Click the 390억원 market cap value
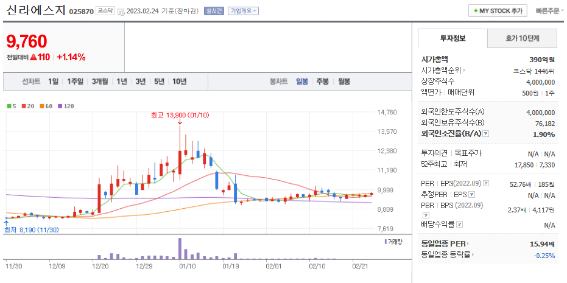This screenshot has width=567, height=283. tap(541, 60)
